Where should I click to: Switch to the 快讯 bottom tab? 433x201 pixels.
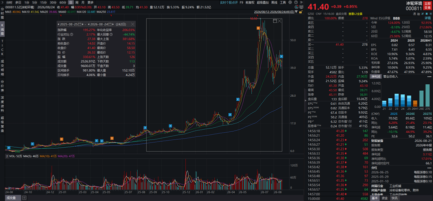pyautogui.click(x=394, y=198)
